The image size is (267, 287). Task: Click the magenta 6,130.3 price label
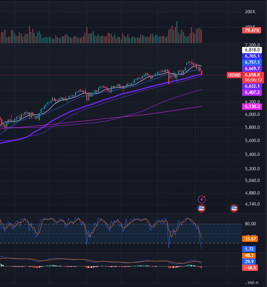coord(252,106)
